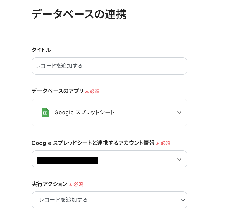
Task: Click 必須 marker beside 実行アクション
Action: 78,184
